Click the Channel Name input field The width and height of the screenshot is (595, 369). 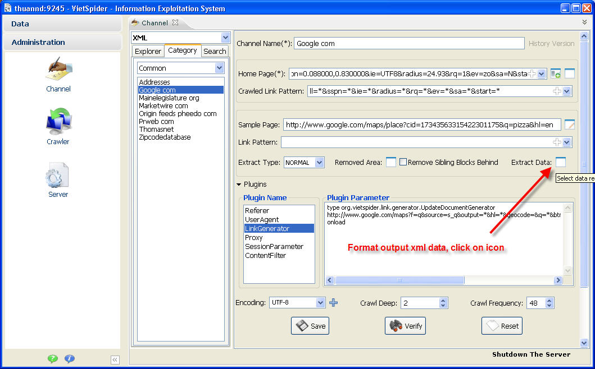pos(408,43)
